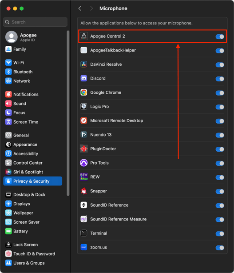Go forward using the right chevron
This screenshot has height=273, width=234.
click(91, 8)
